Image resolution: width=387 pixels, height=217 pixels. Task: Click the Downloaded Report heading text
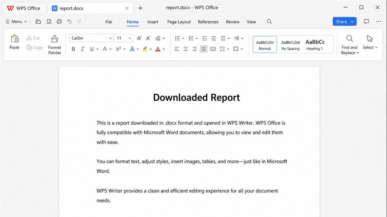tap(196, 97)
